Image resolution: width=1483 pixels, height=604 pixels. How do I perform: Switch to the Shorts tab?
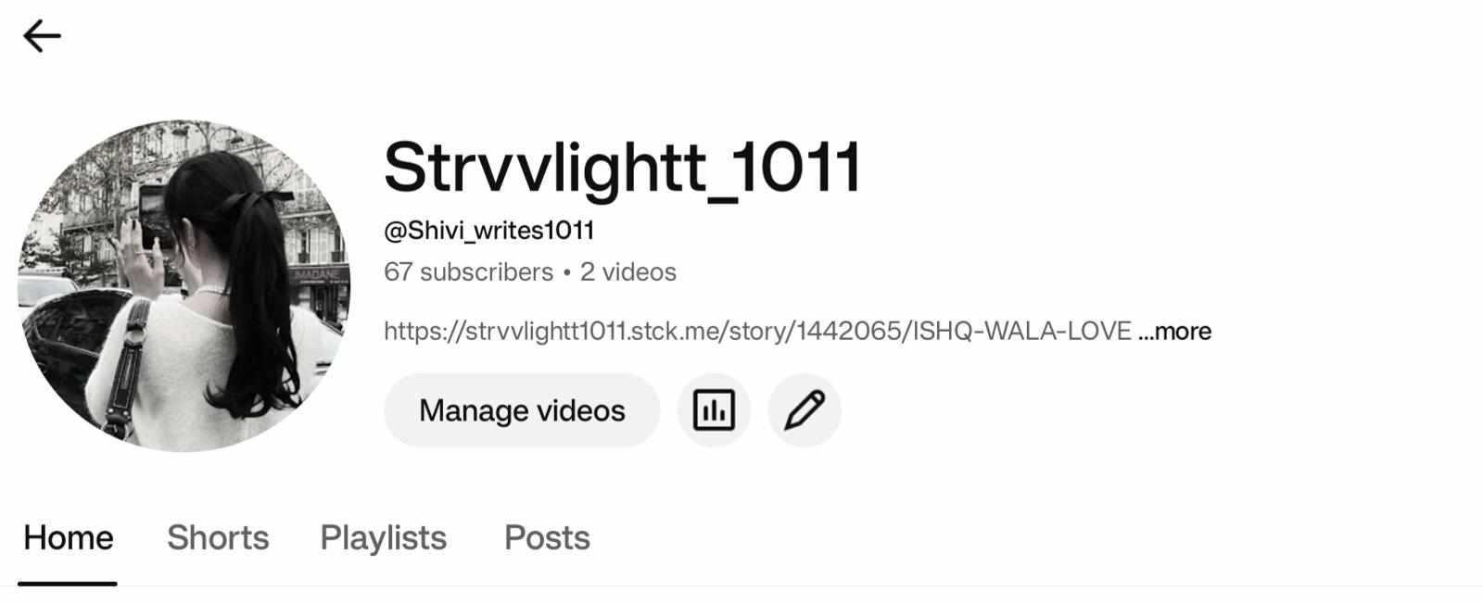(x=218, y=537)
